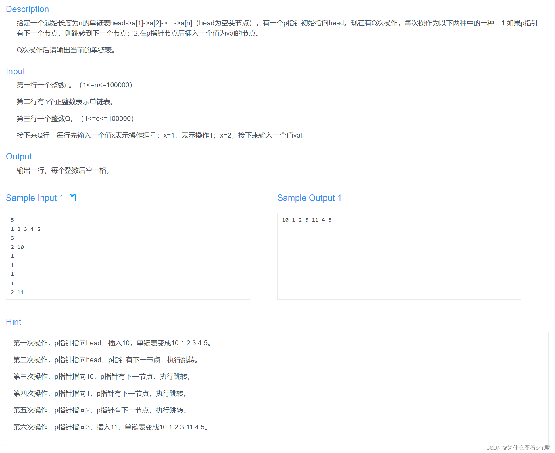Click the line '2 10' in sample input
The width and height of the screenshot is (555, 453).
[17, 247]
